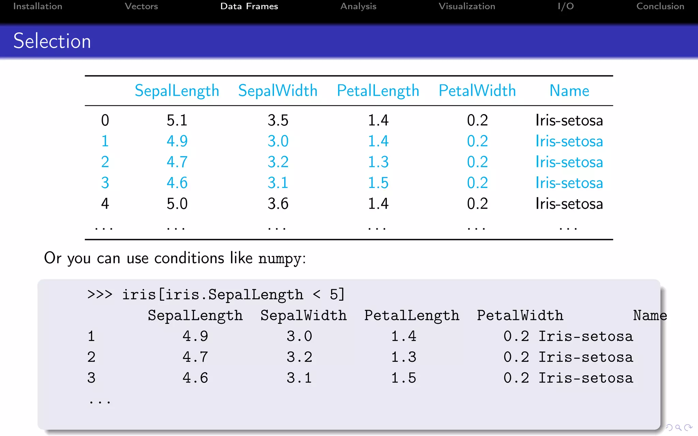Click blue 3.1 in the upper table
This screenshot has height=436, width=698.
click(278, 183)
